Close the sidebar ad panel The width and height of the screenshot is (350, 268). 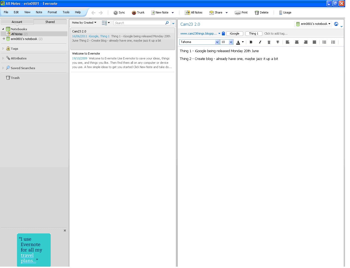65,231
